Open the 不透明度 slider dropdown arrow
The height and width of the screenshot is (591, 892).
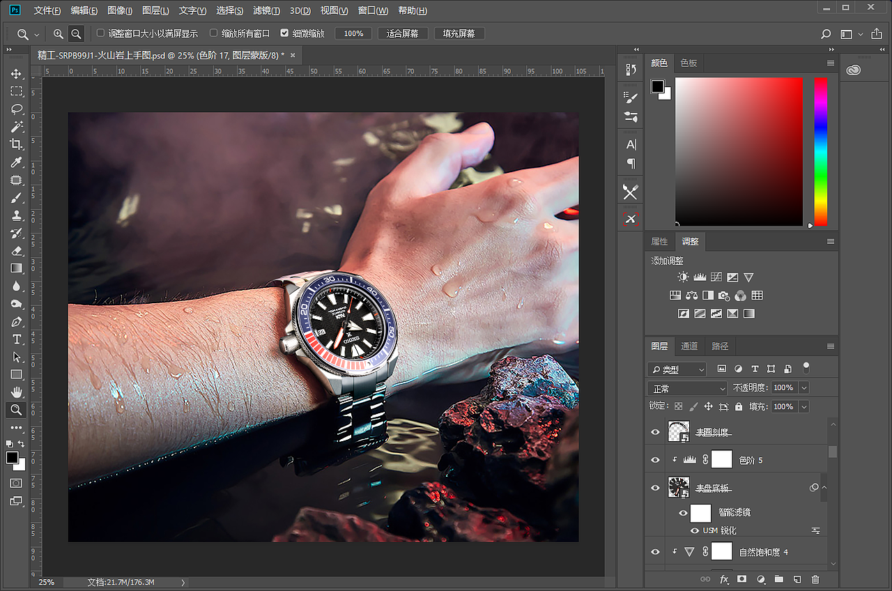point(804,387)
